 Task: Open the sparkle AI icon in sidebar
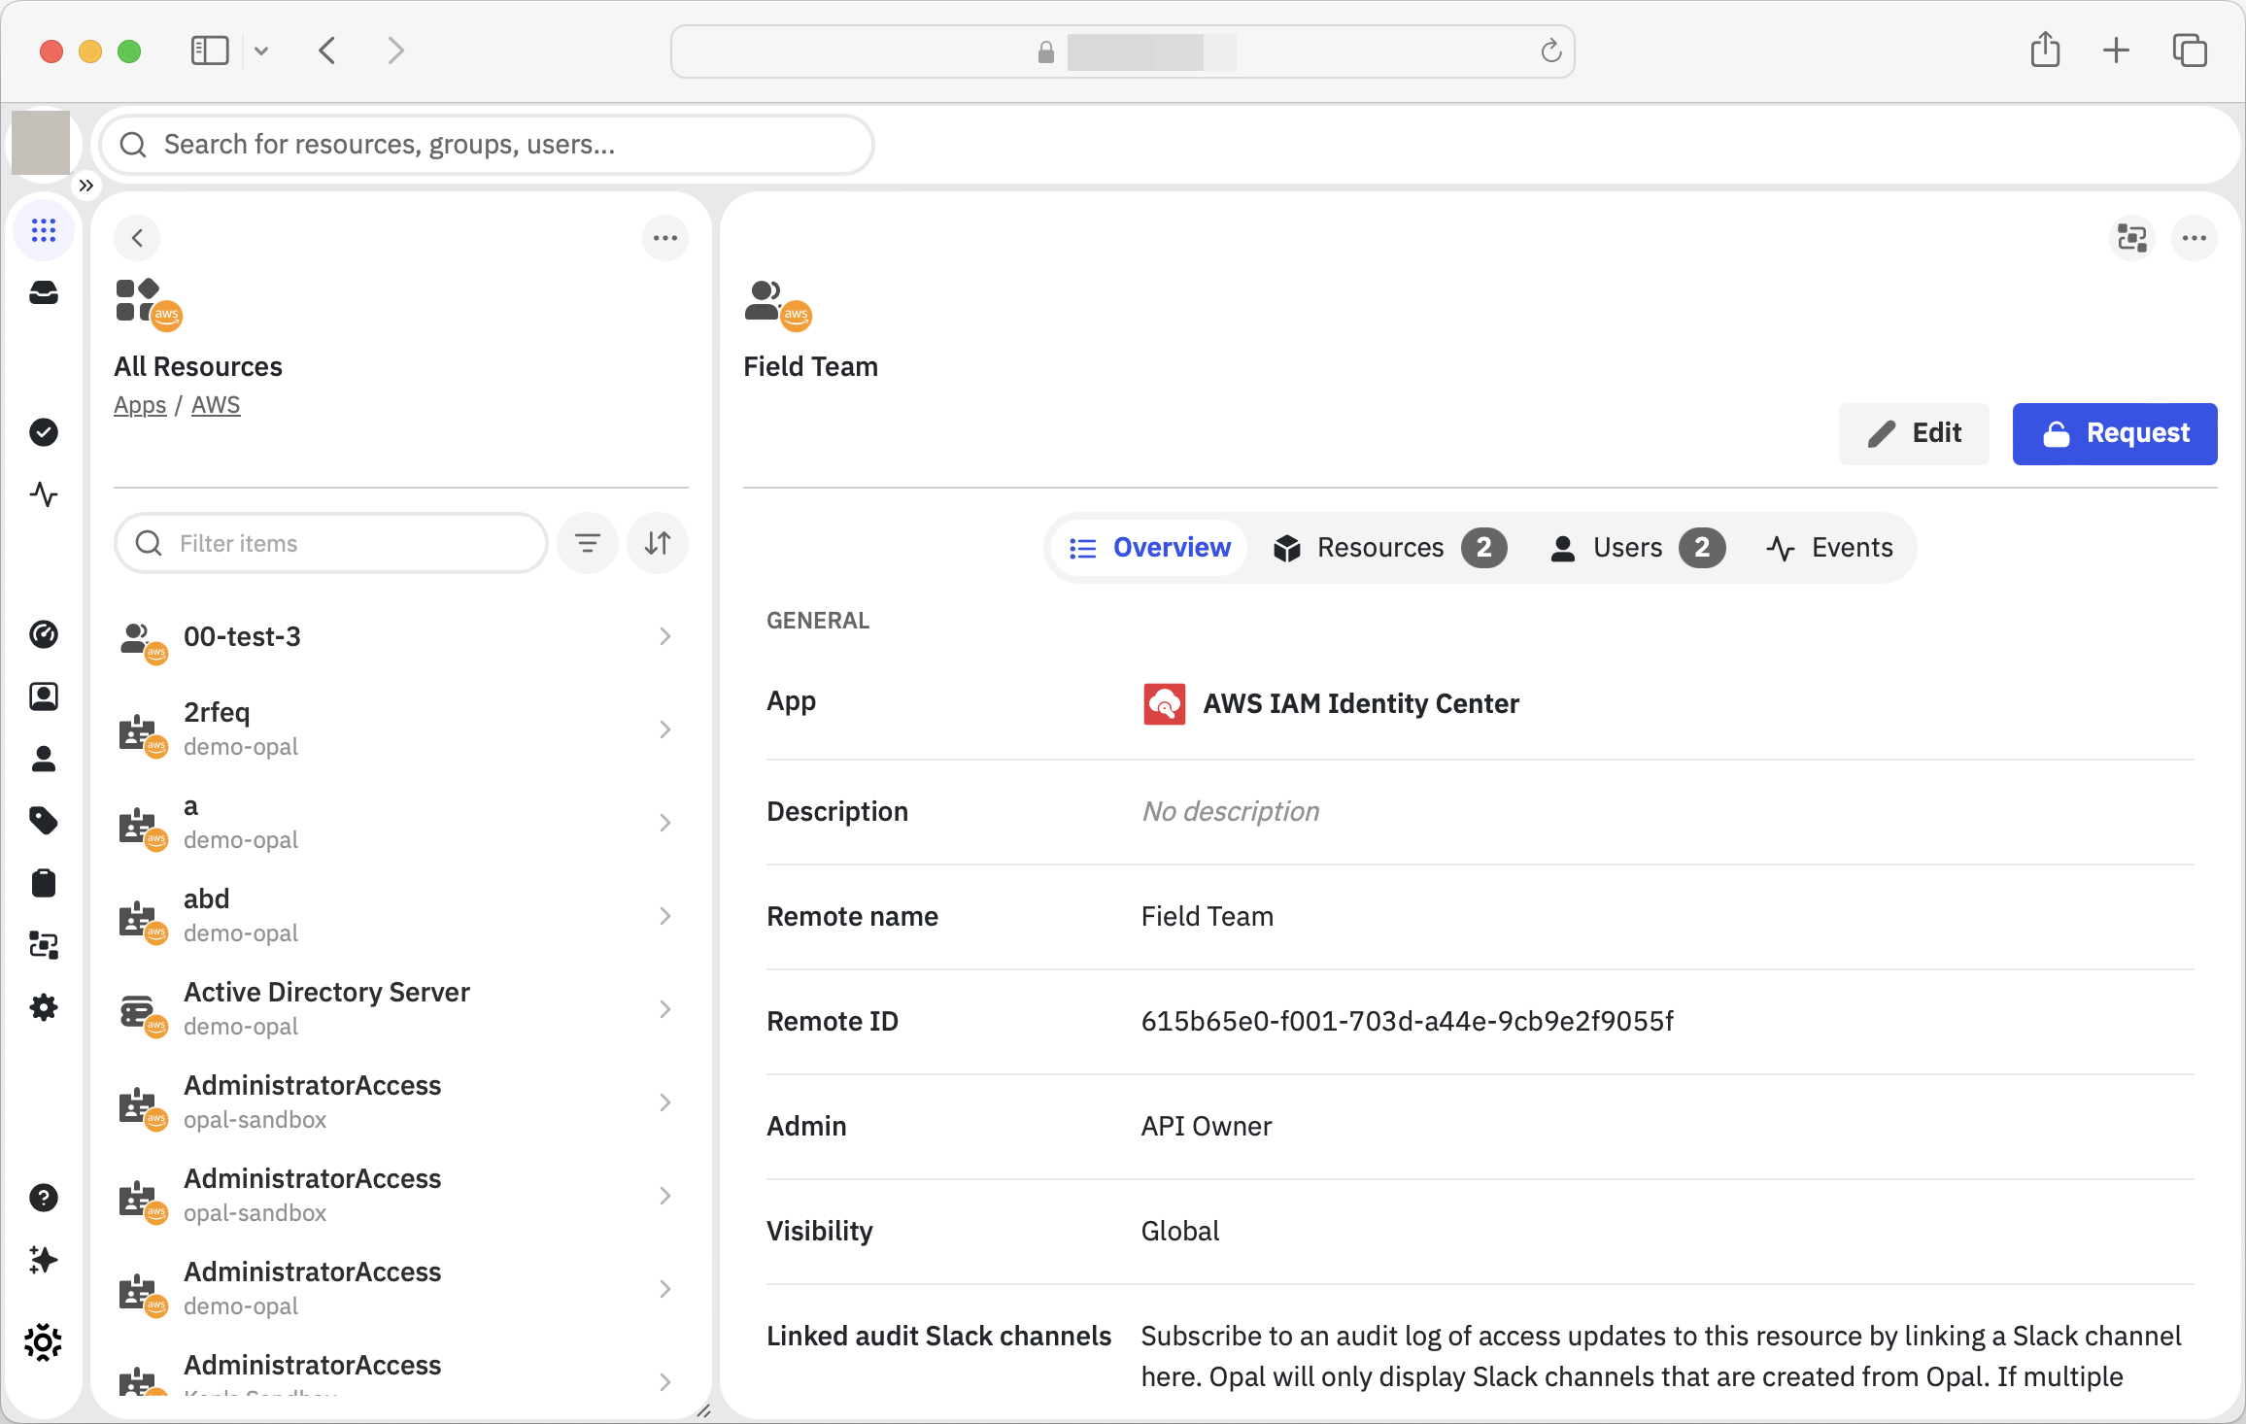(44, 1260)
